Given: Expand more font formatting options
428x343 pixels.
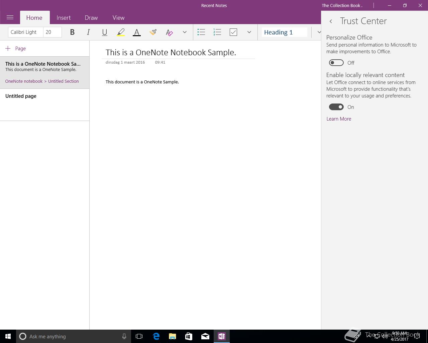Looking at the screenshot, I should (x=185, y=32).
